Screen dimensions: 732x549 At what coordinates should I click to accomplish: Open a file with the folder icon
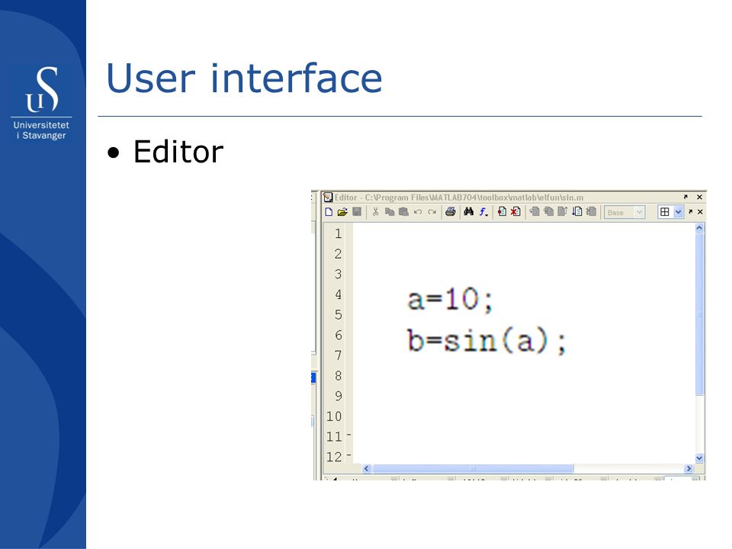(342, 212)
